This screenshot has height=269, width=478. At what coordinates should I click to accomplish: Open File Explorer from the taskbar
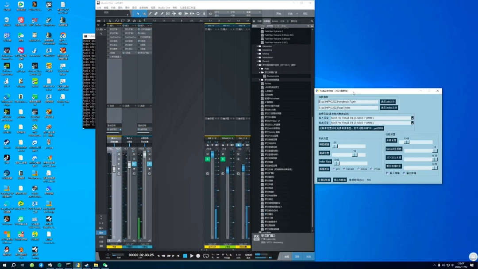pos(96,265)
